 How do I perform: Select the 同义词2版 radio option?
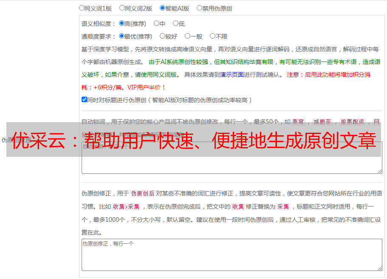122,8
